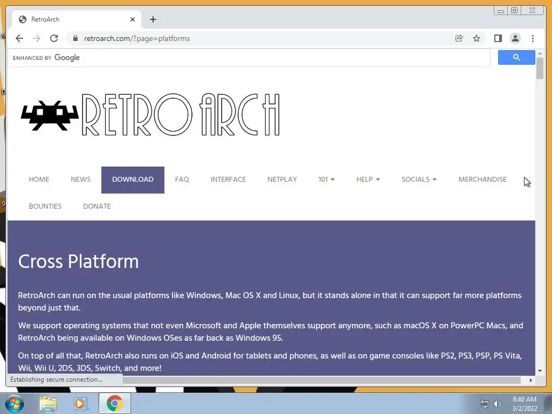Expand the HELP dropdown menu
The image size is (552, 414).
pyautogui.click(x=368, y=179)
